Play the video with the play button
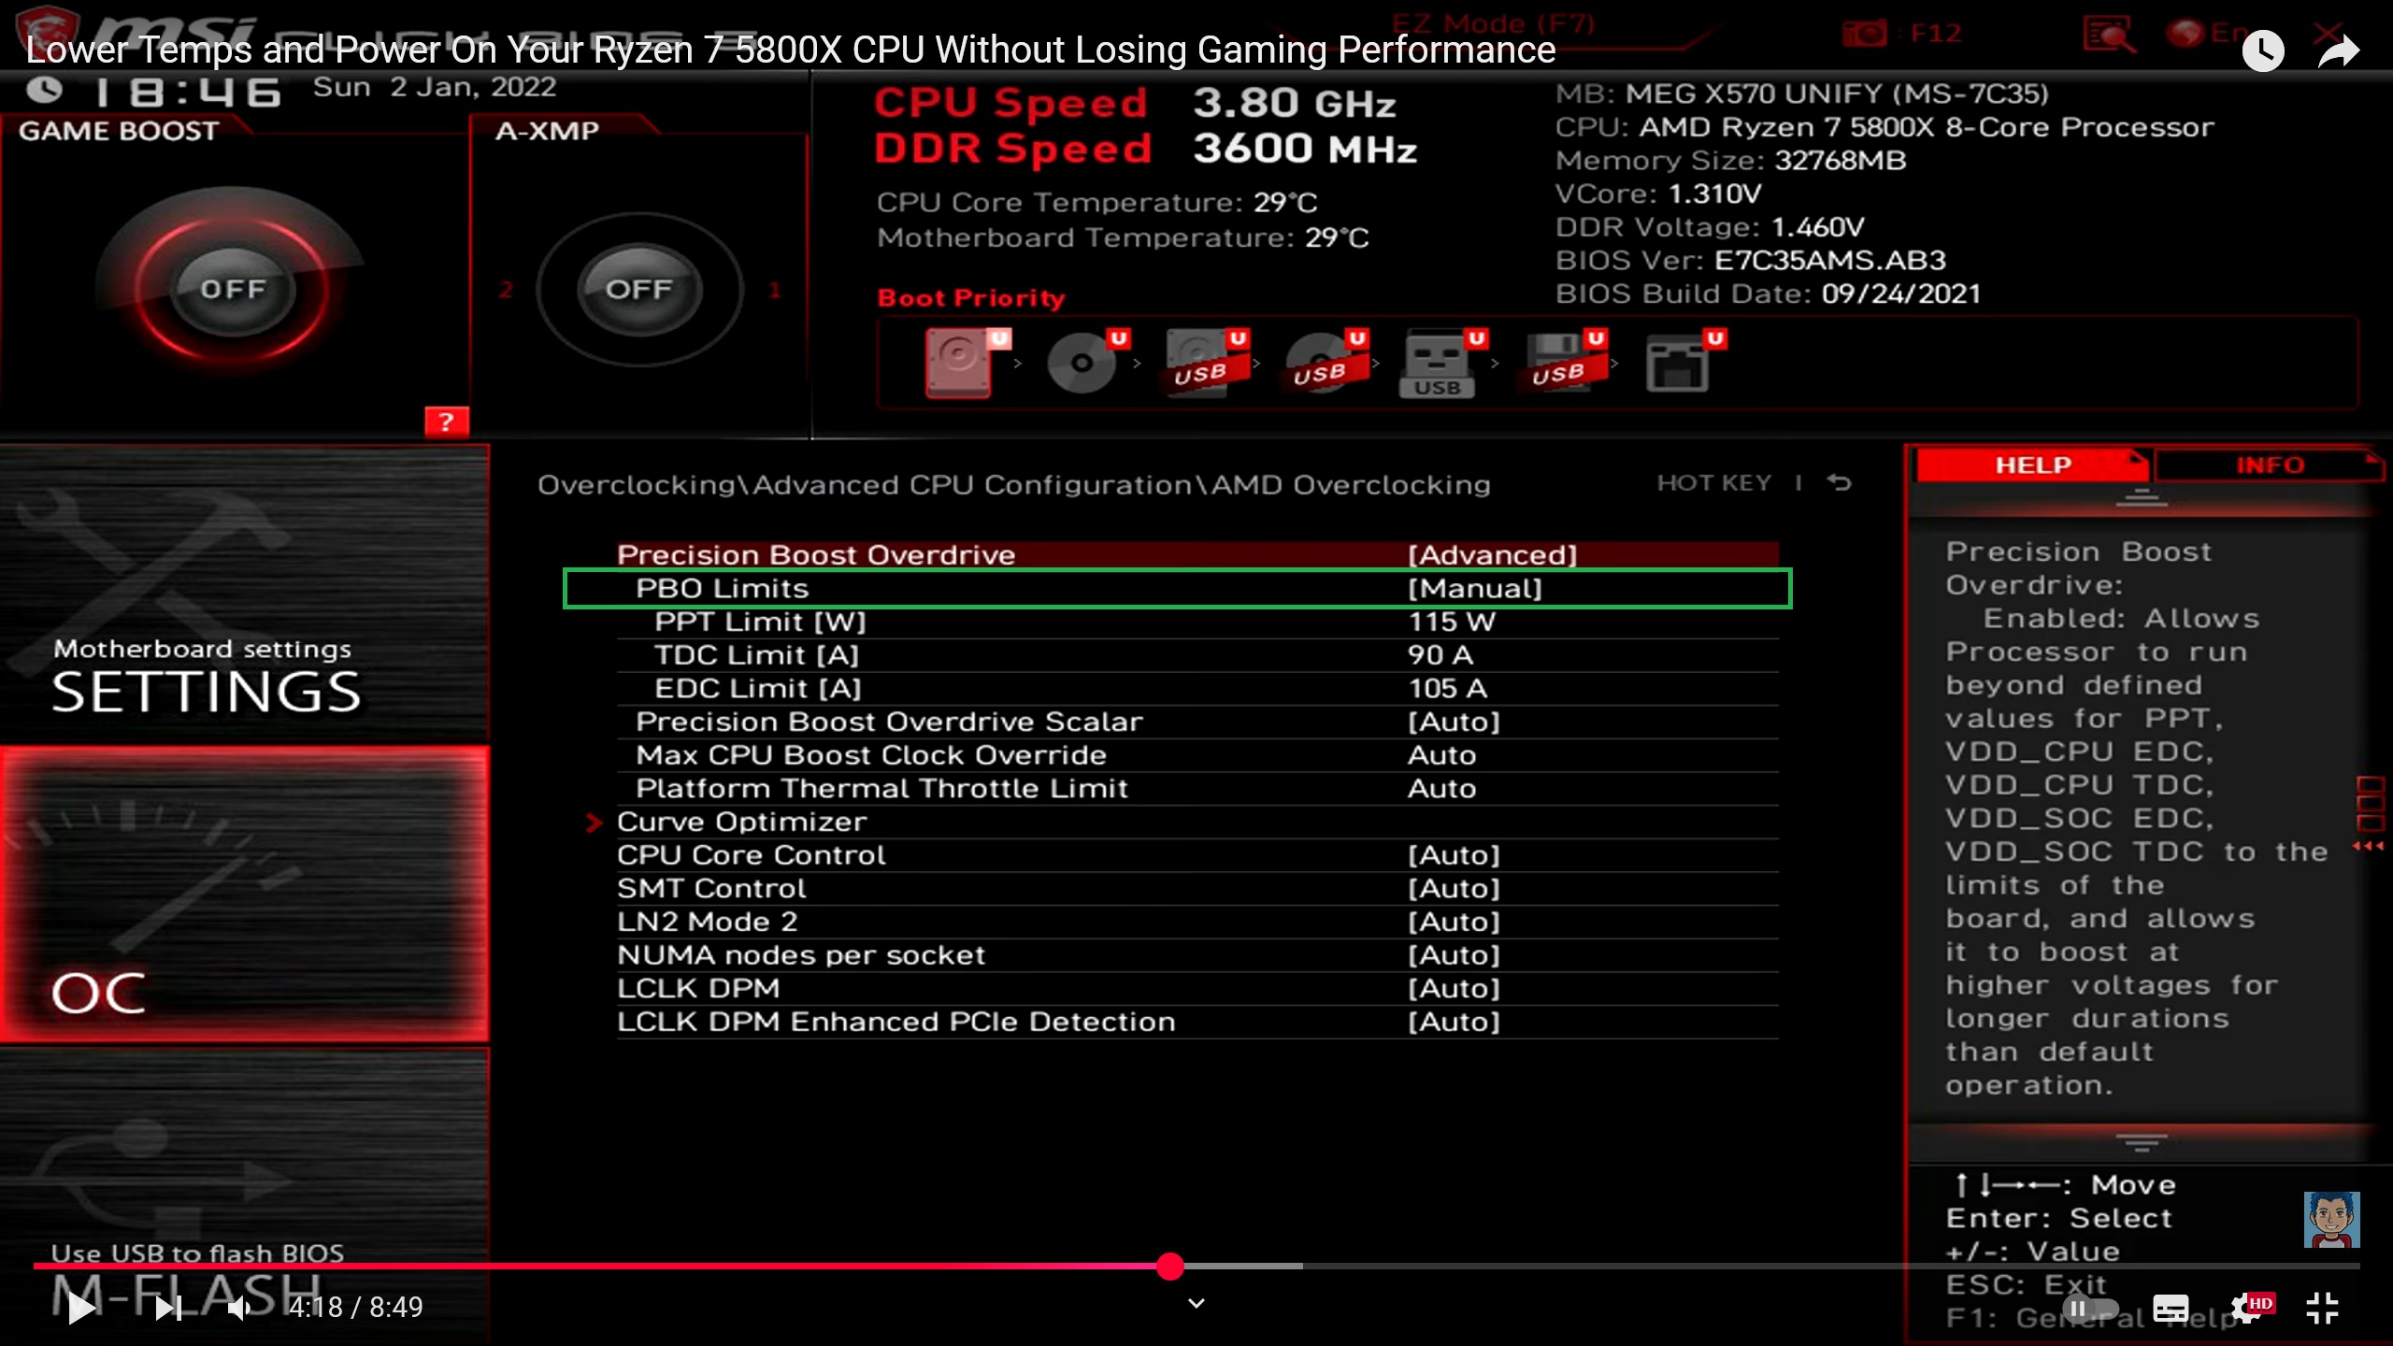Image resolution: width=2393 pixels, height=1346 pixels. pos(81,1308)
